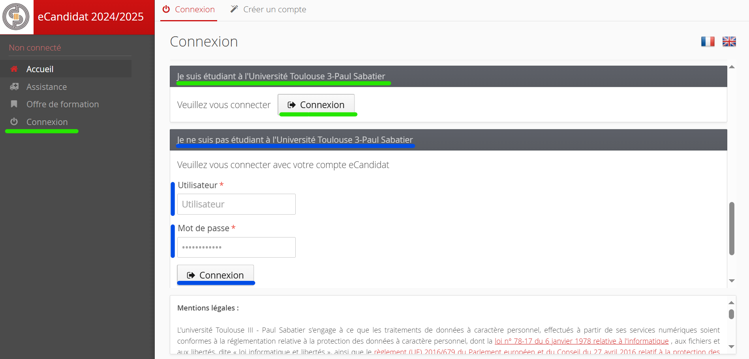The width and height of the screenshot is (749, 359).
Task: Click 'Veuillez vous connecter avec votre compte eCandidat'
Action: (283, 165)
